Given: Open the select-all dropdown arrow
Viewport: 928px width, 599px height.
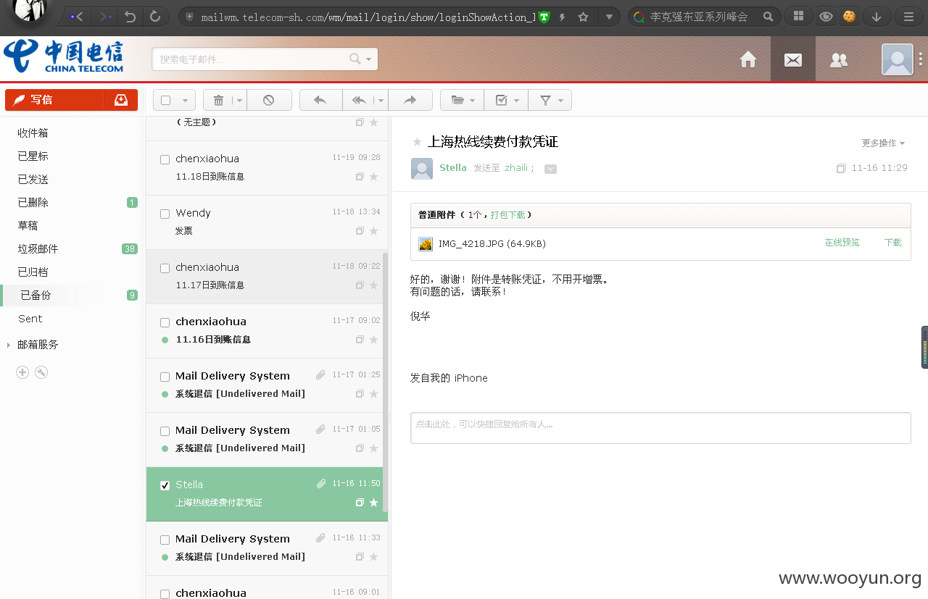Looking at the screenshot, I should 185,101.
